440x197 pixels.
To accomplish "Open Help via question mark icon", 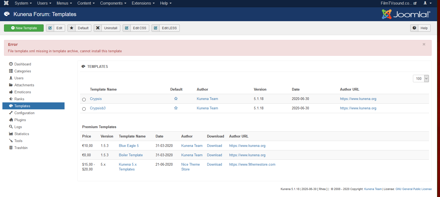I will pos(414,28).
